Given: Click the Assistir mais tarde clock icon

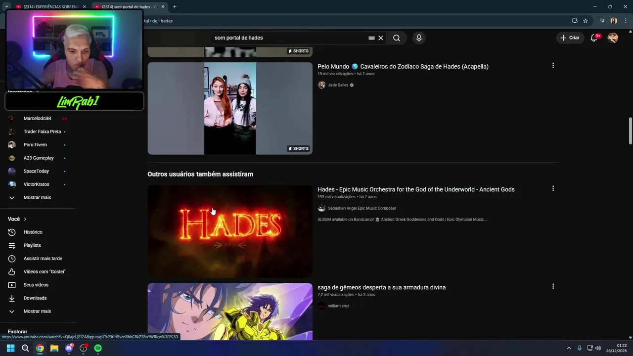Looking at the screenshot, I should (12, 259).
